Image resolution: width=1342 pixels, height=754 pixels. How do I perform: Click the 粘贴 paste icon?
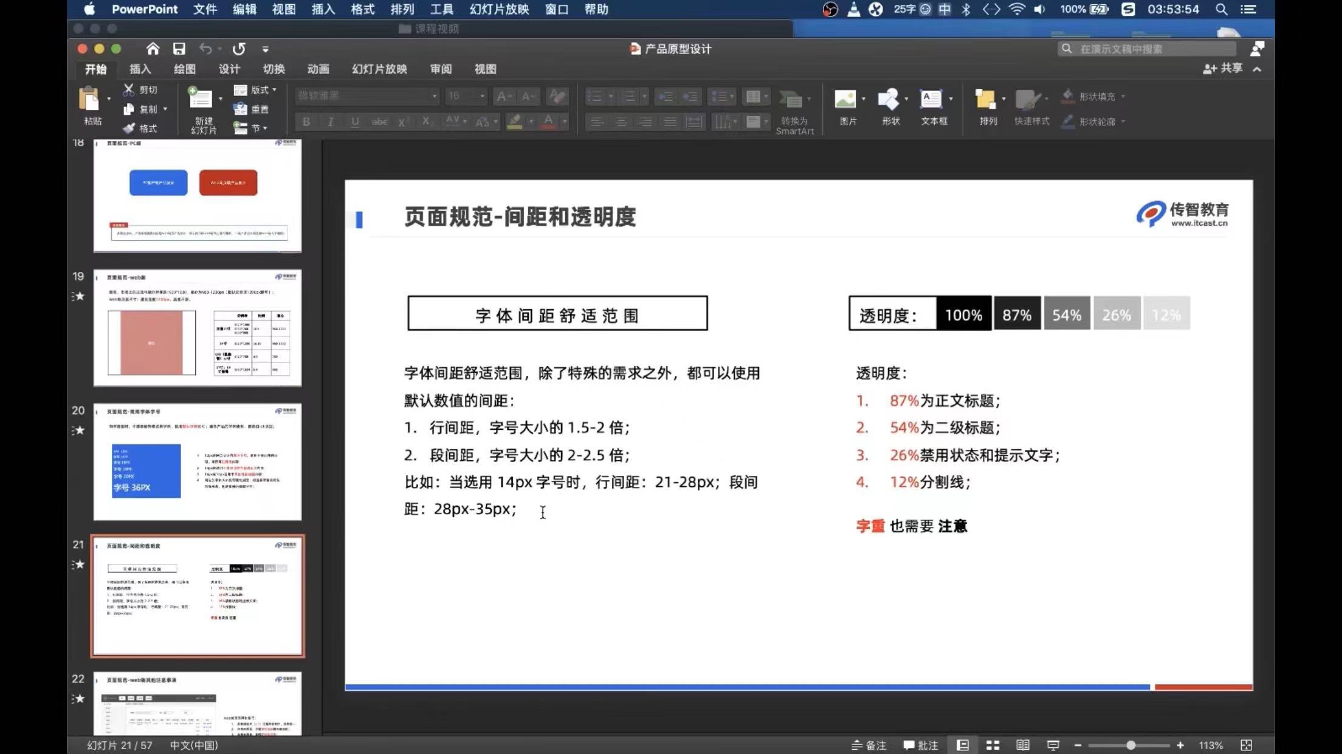89,100
